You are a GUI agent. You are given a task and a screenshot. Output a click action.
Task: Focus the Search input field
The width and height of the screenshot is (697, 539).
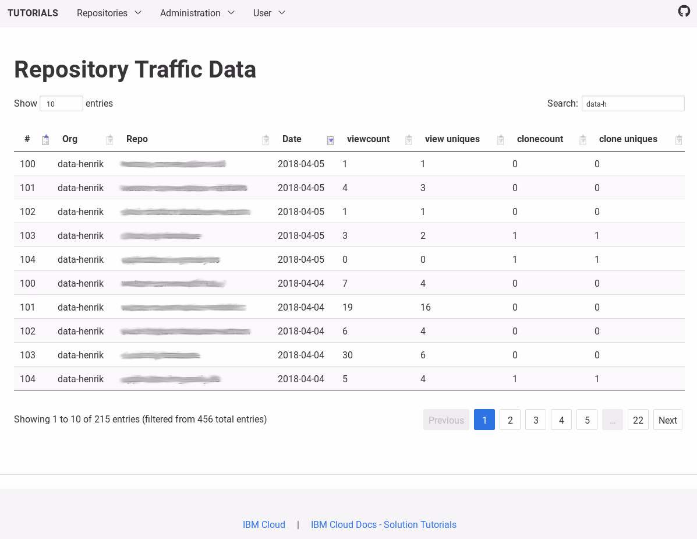[632, 104]
